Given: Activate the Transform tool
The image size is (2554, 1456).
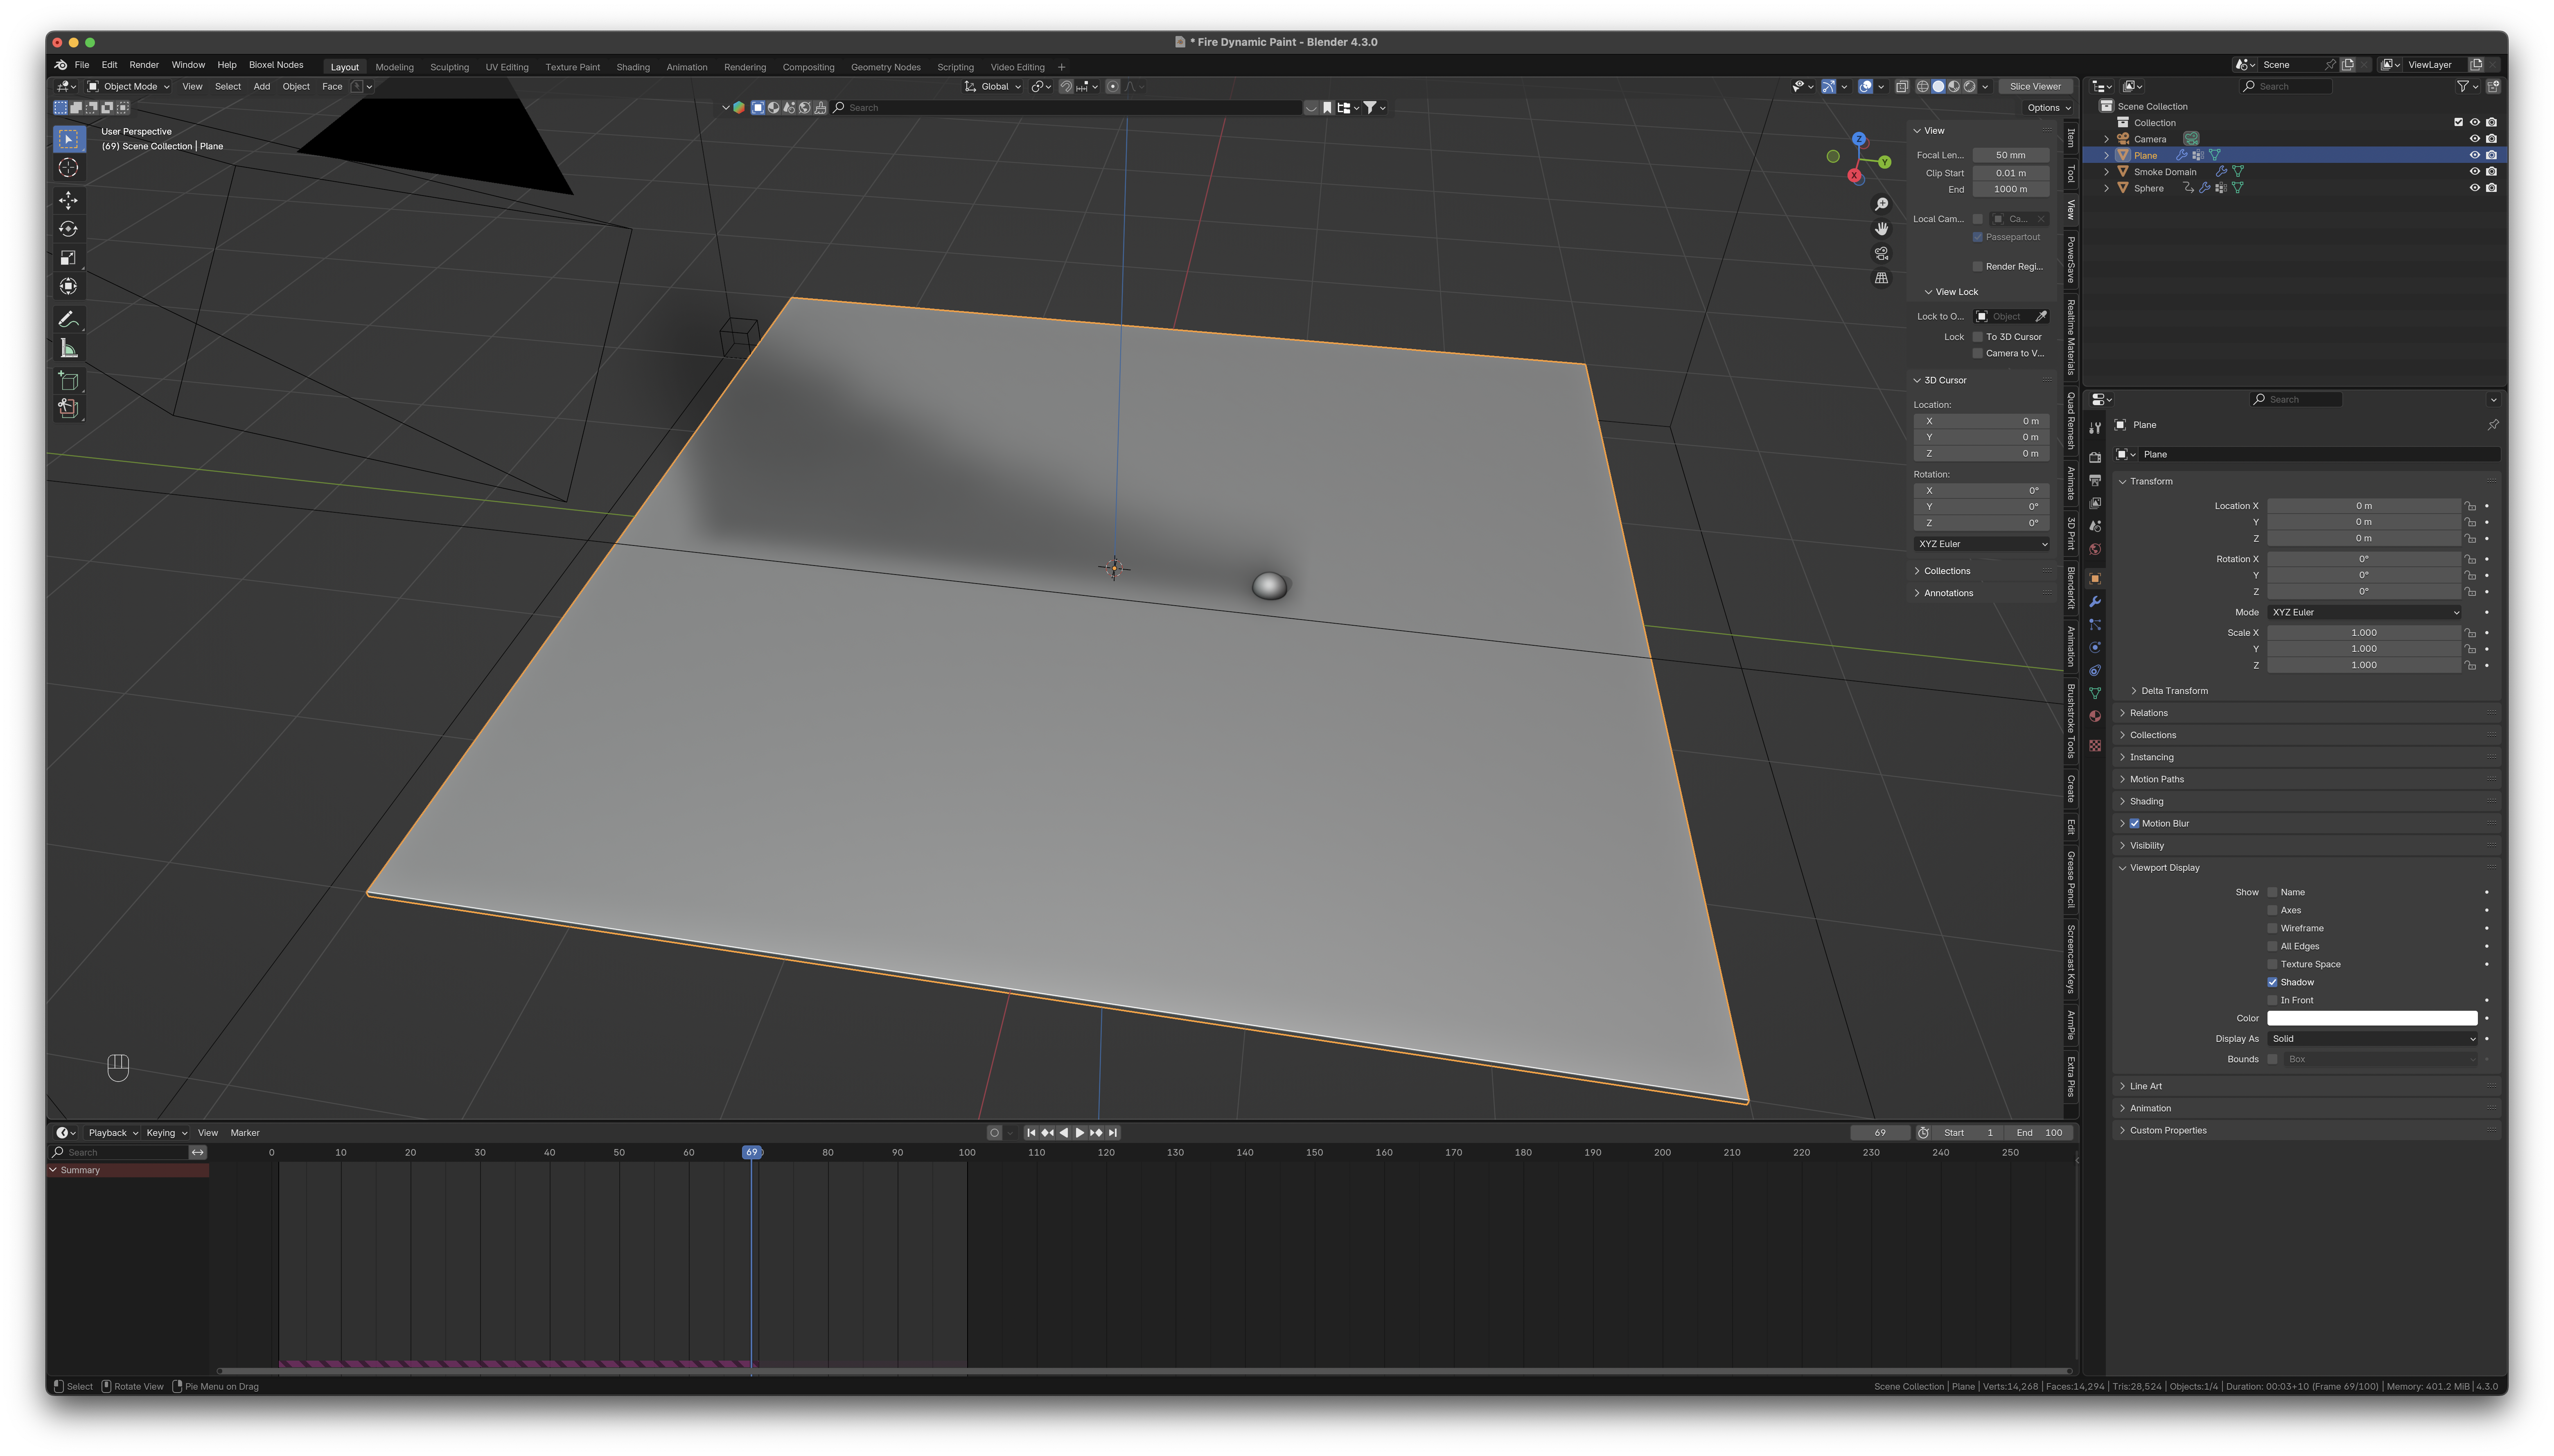Looking at the screenshot, I should pyautogui.click(x=68, y=287).
